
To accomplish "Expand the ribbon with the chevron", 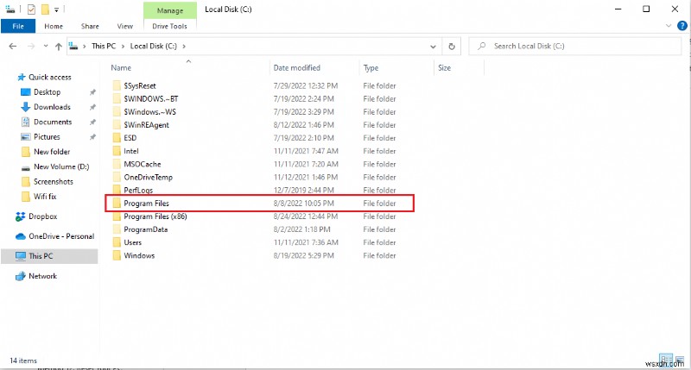I will coord(668,26).
